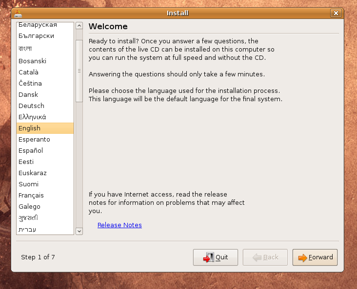Select the highlighted English entry
Viewport: 357px width, 289px height.
(x=45, y=128)
